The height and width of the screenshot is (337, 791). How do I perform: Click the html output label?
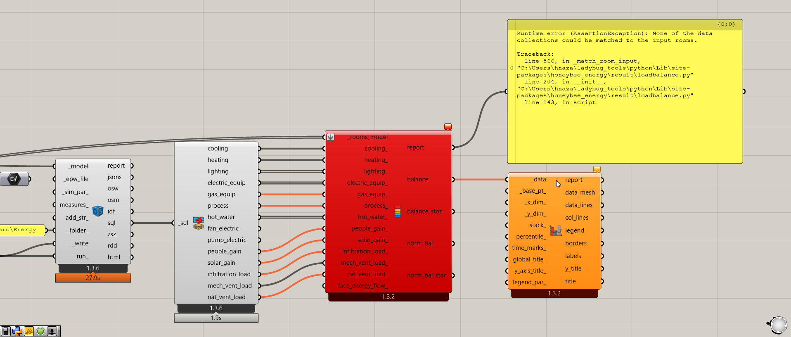[x=114, y=257]
